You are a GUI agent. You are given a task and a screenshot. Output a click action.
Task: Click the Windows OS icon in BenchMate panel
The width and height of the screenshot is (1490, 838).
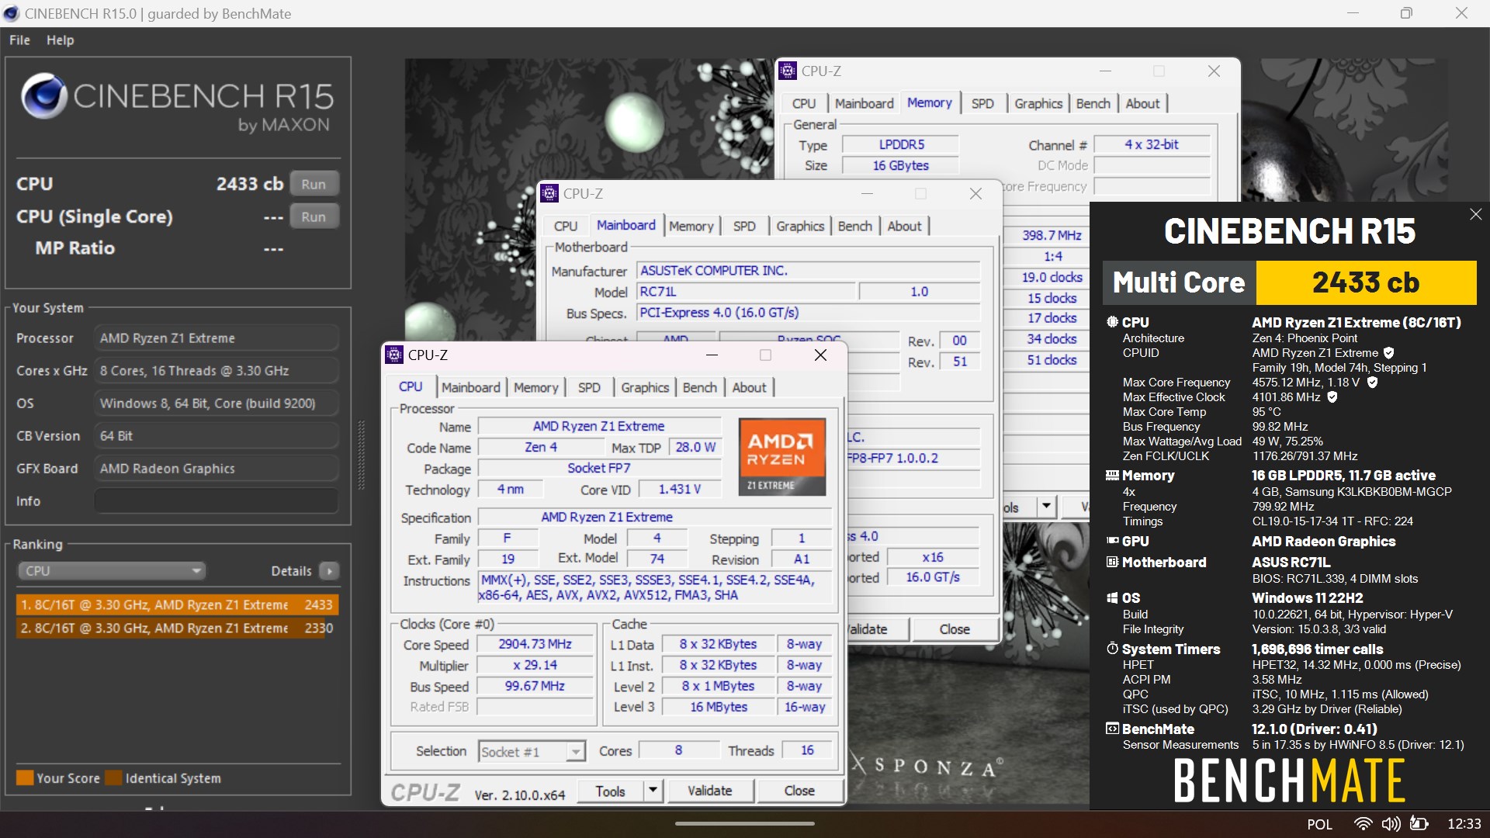(x=1113, y=597)
